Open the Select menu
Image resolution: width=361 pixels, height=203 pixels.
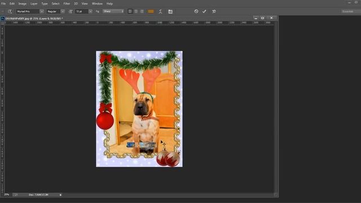pyautogui.click(x=55, y=4)
